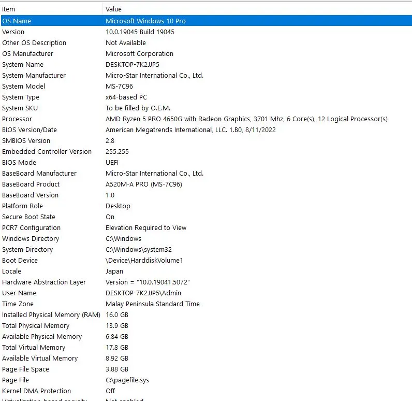Viewport: 412px width, 401px height.
Task: Select the OS Name row
Action: tap(206, 21)
